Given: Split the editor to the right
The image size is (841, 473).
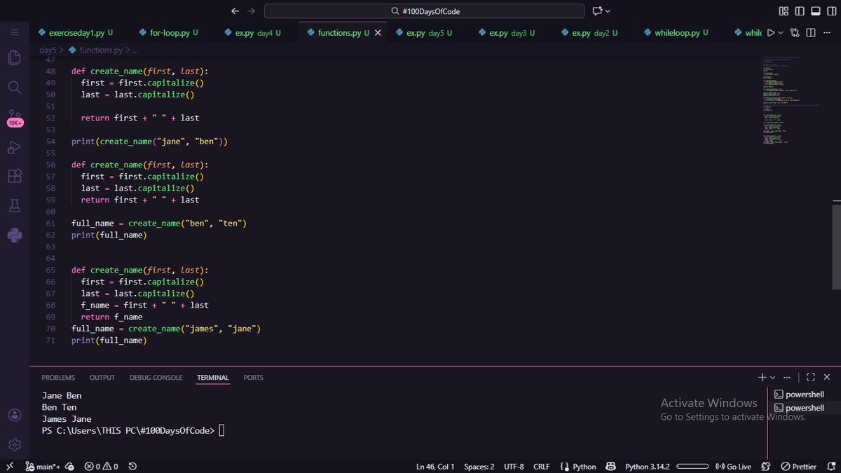Looking at the screenshot, I should tap(811, 33).
